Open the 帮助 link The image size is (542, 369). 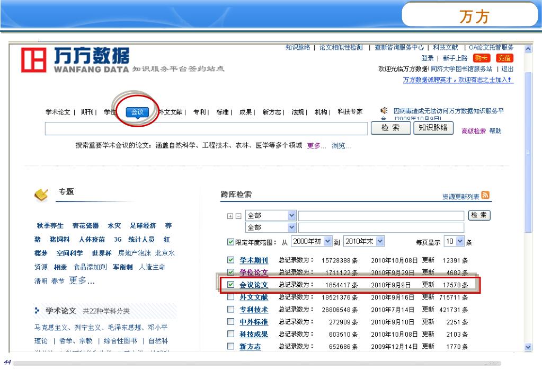click(x=495, y=131)
